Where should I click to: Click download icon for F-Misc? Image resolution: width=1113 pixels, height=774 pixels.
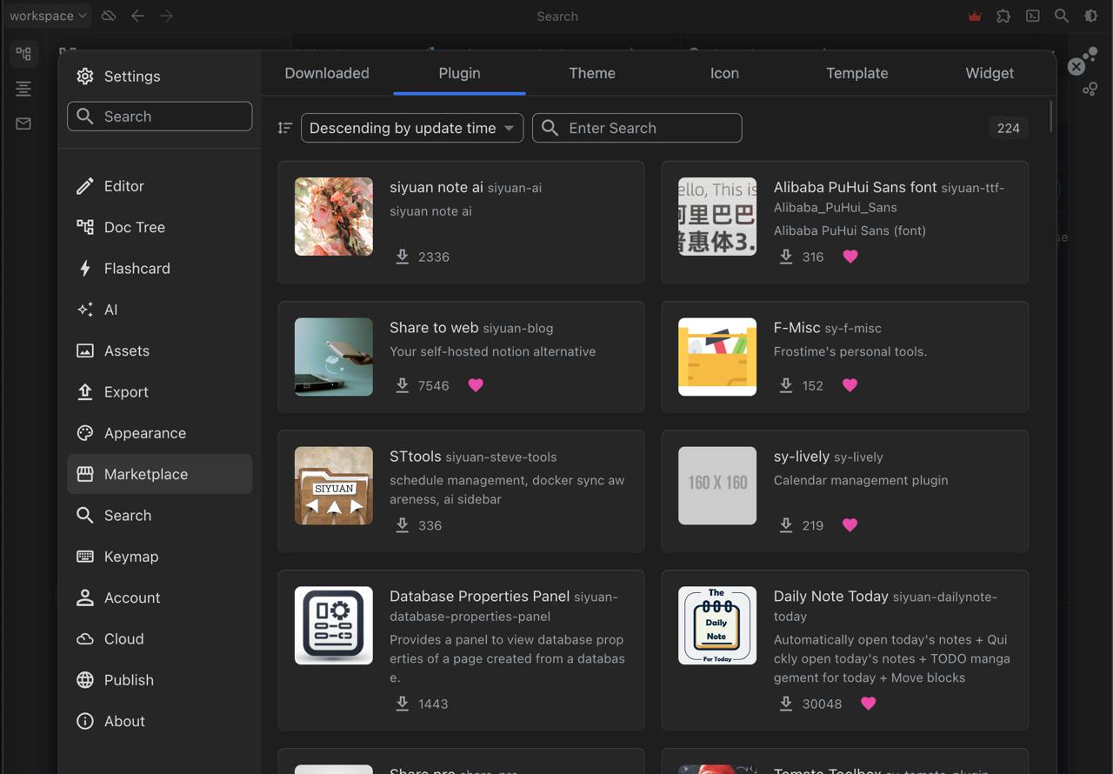click(x=785, y=385)
